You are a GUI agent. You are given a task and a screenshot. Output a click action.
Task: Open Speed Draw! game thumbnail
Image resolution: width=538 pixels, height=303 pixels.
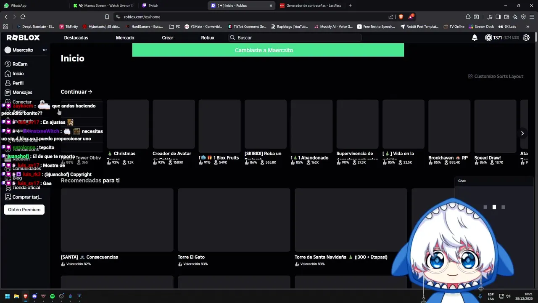click(495, 126)
